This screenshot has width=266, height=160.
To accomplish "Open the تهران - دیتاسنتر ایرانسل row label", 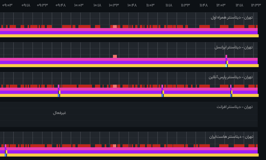I will (x=234, y=47).
